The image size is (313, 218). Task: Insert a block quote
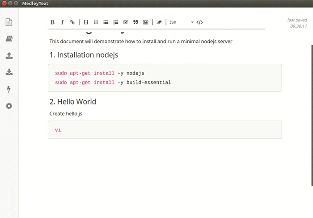(135, 22)
